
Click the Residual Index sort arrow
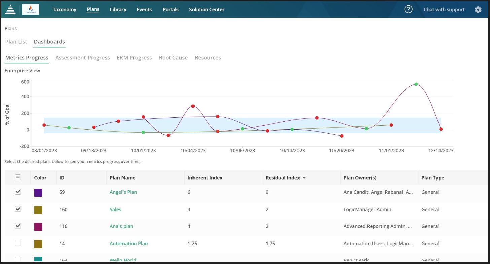click(304, 178)
